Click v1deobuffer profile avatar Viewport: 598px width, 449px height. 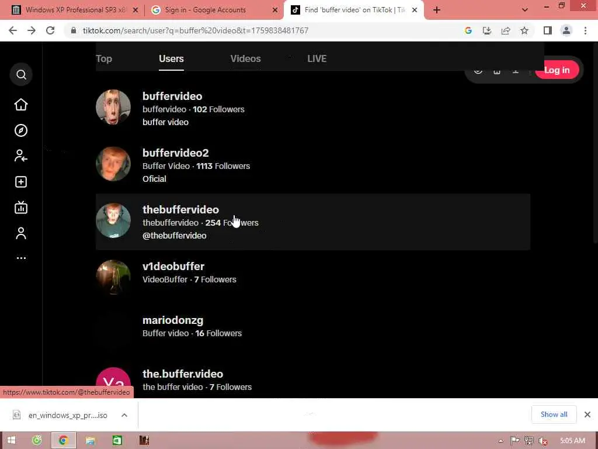[x=113, y=278]
